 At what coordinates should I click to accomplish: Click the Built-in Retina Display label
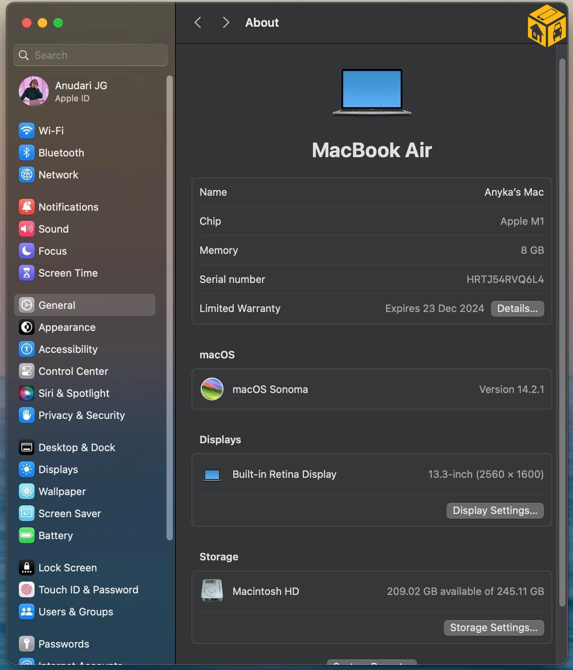[x=284, y=474]
